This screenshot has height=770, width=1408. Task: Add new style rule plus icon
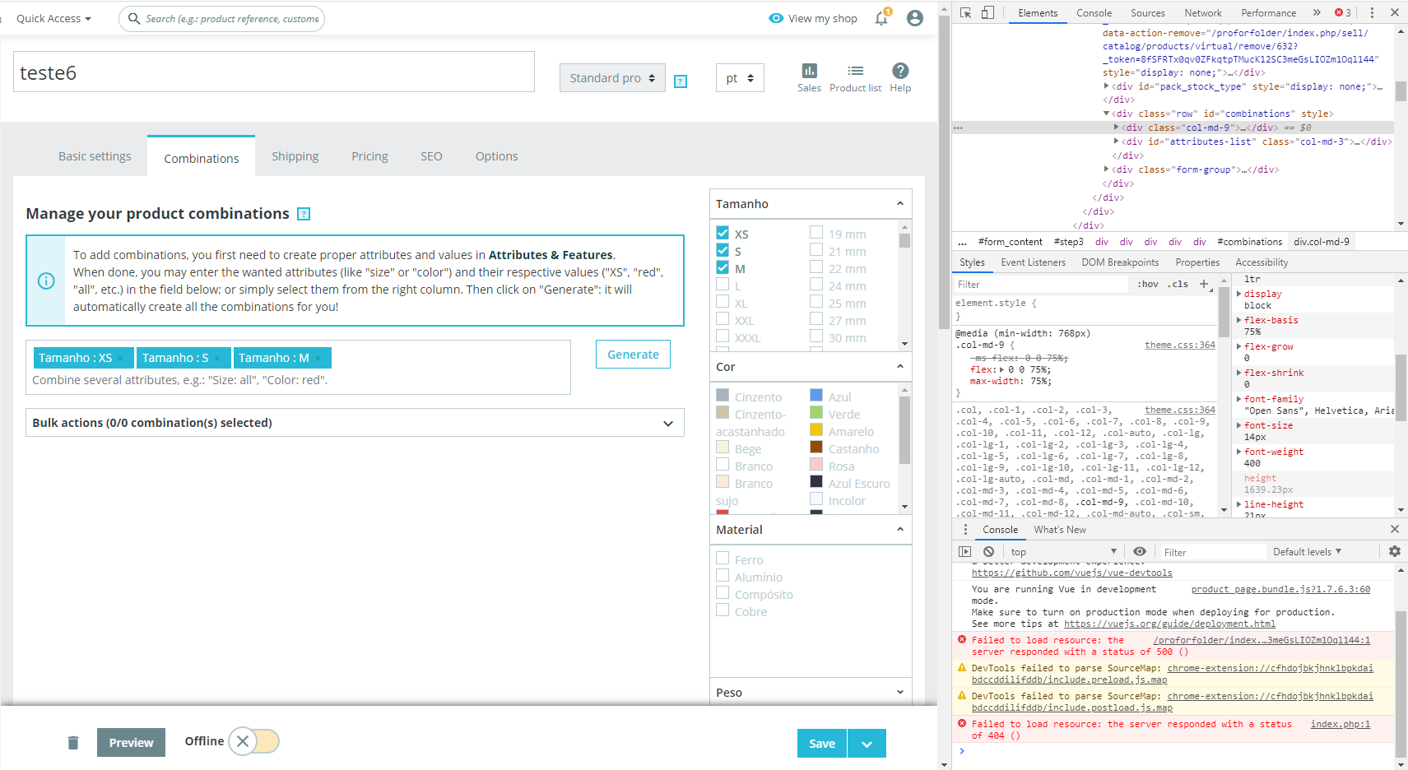click(x=1204, y=284)
